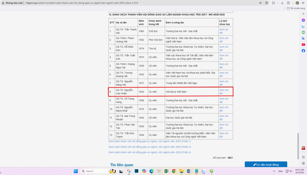
Task: Select the 'Hội Địa lý Việt Nam' cell
Action: tap(192, 92)
